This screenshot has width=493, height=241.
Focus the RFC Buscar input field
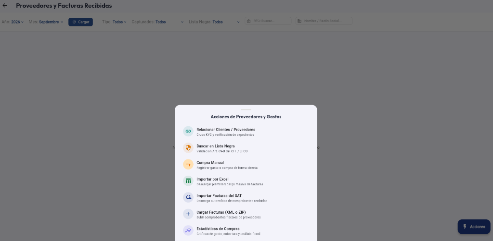(x=268, y=21)
